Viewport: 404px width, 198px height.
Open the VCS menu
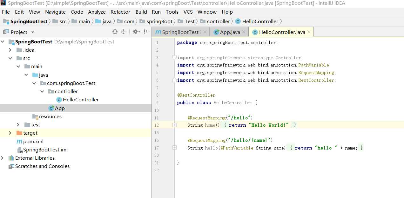click(188, 12)
